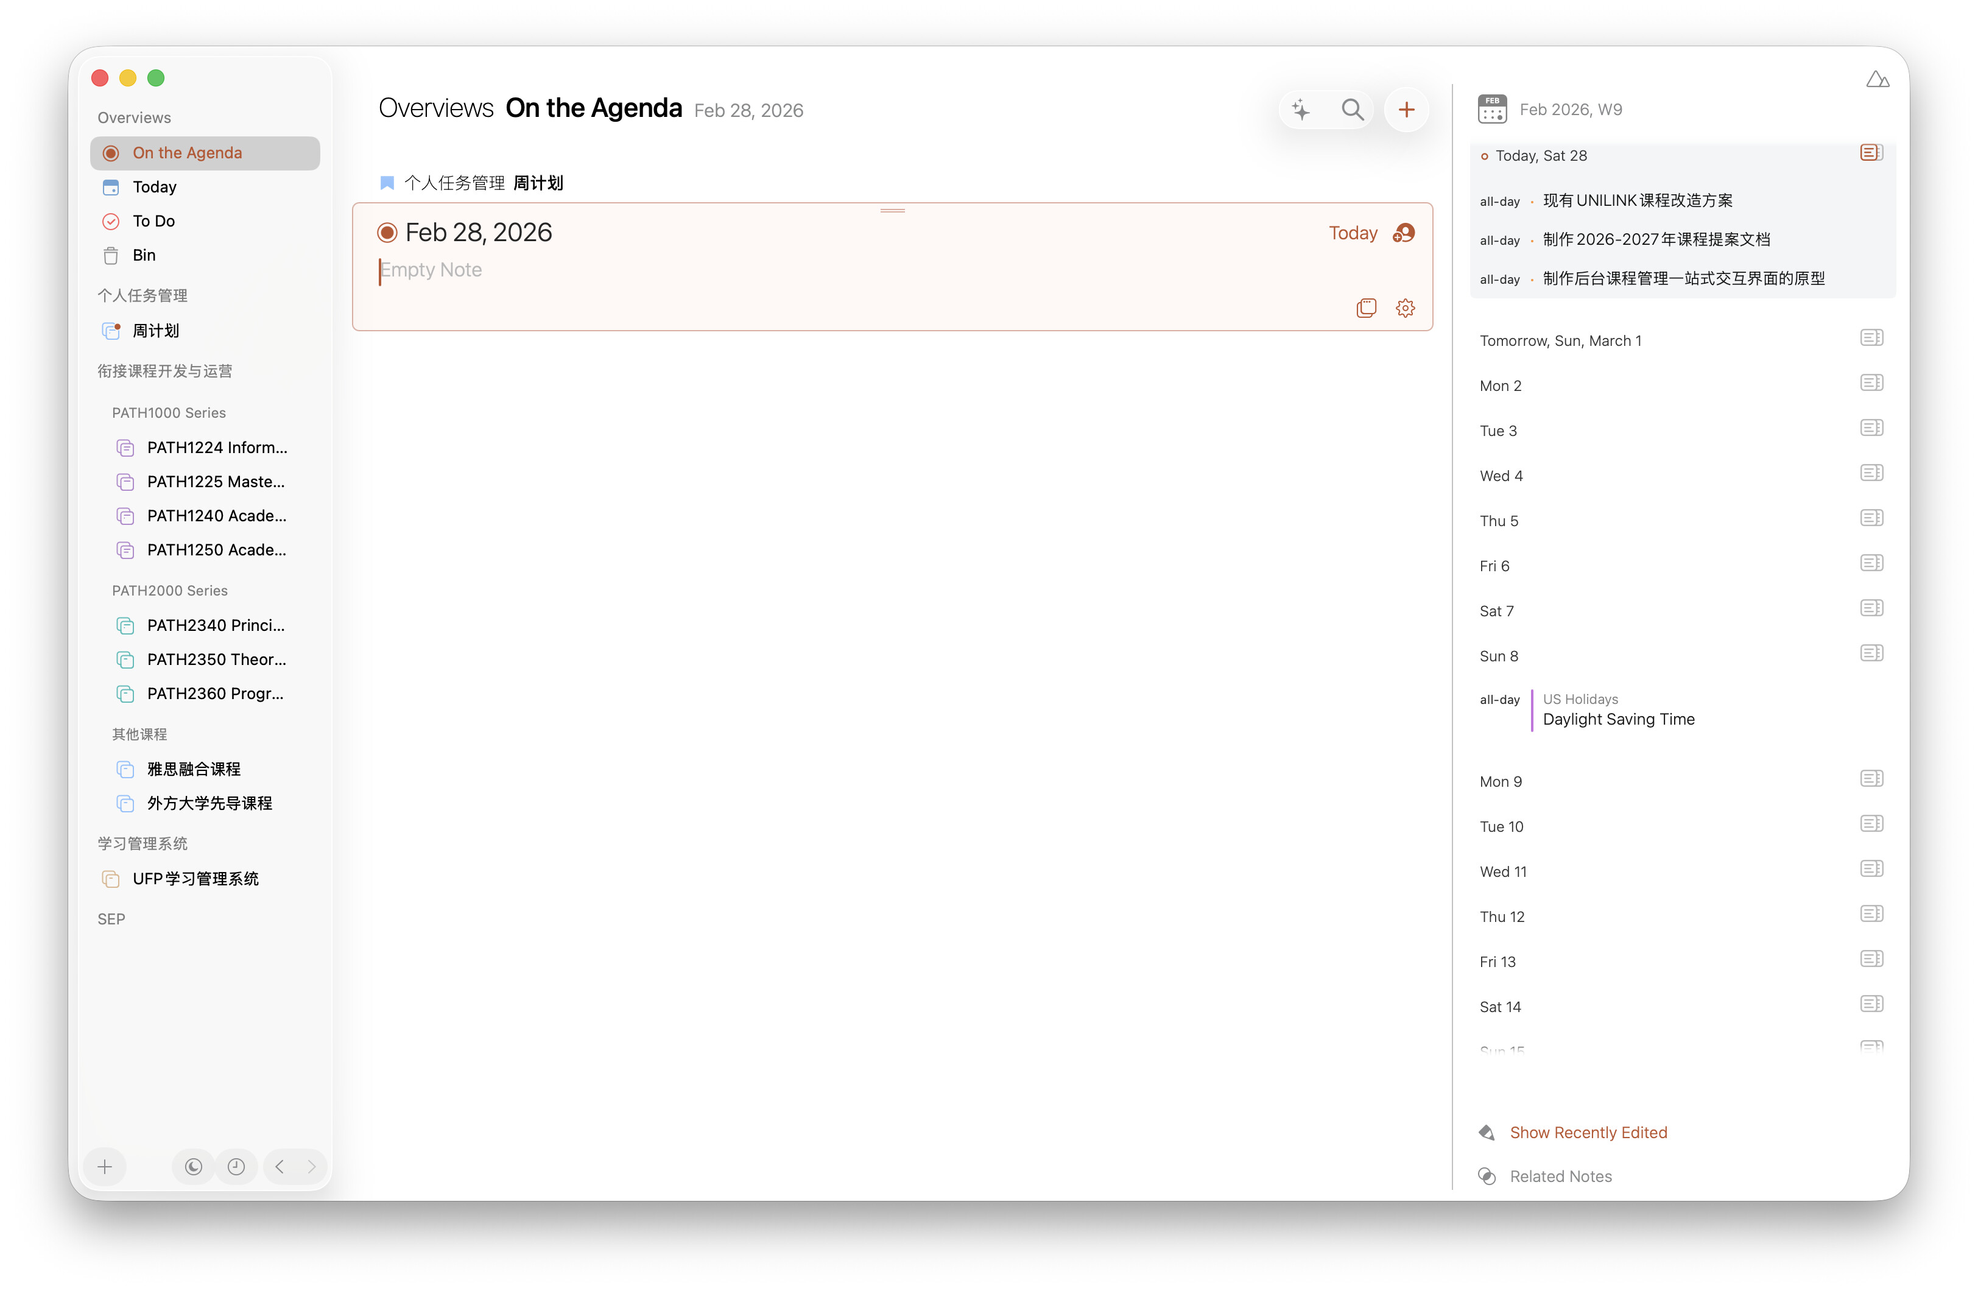Click the night mode moon icon
This screenshot has height=1291, width=1978.
coord(194,1166)
